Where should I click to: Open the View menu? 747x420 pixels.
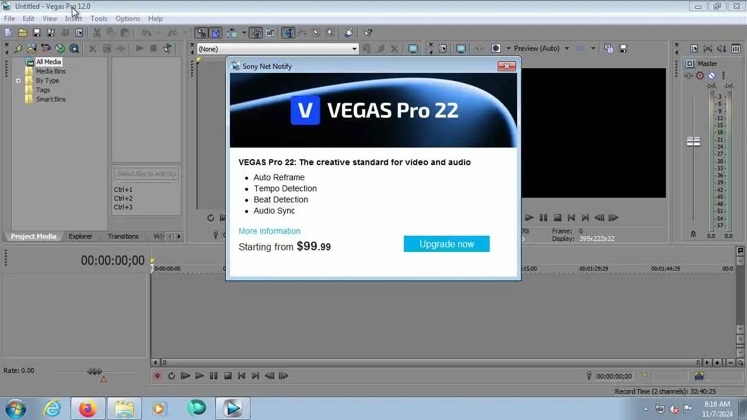(50, 19)
